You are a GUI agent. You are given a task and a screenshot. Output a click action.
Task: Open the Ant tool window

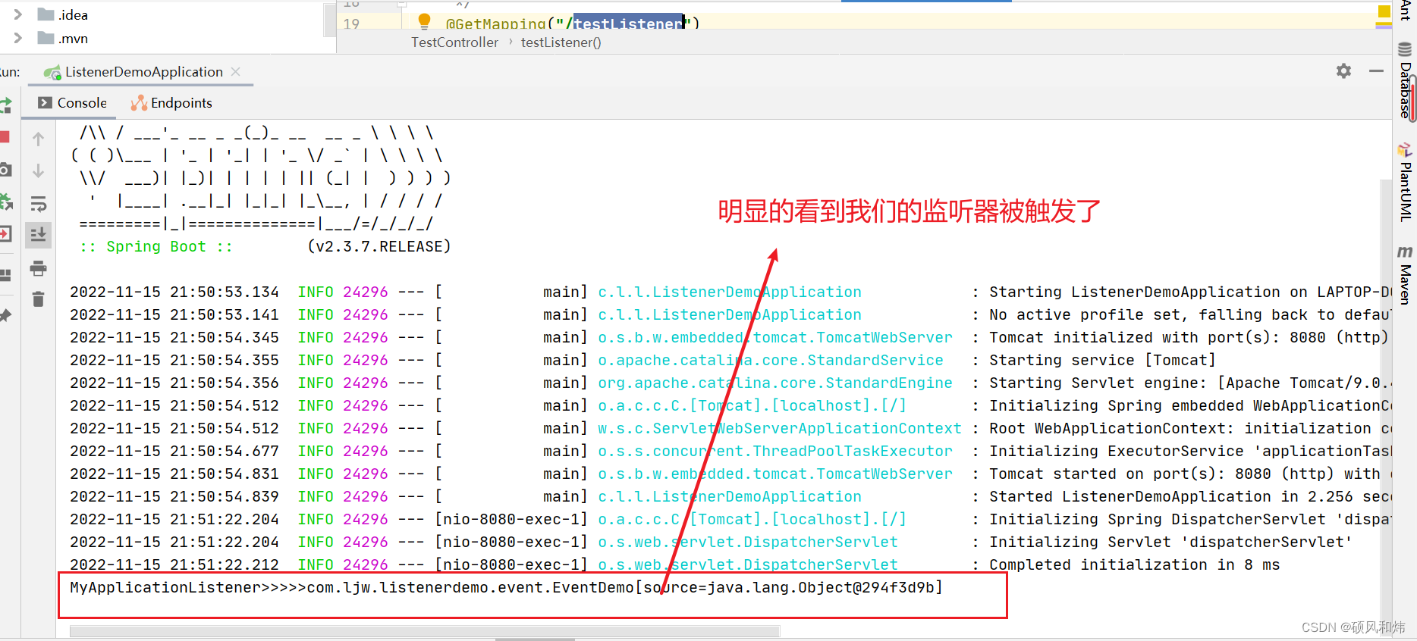coord(1406,9)
